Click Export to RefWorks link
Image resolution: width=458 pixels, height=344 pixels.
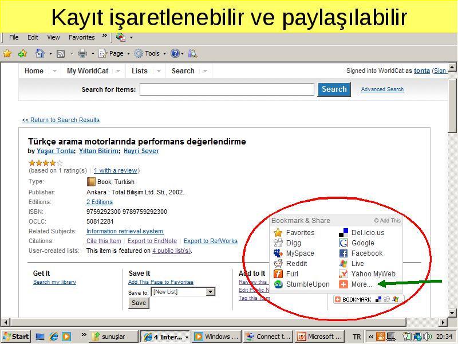click(x=211, y=241)
